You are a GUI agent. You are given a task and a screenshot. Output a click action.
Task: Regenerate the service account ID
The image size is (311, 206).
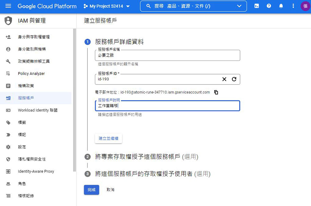click(x=234, y=79)
